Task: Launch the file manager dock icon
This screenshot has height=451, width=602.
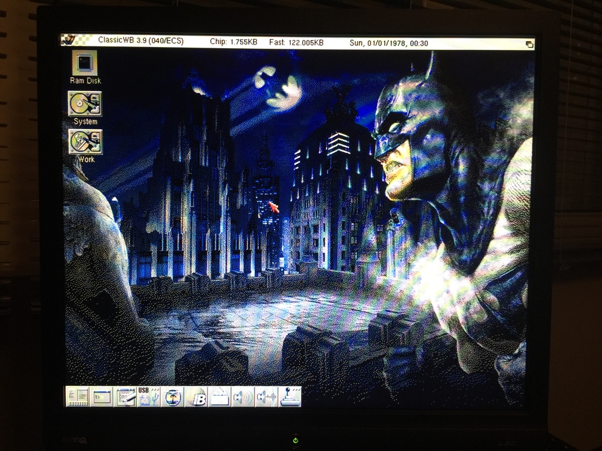Action: [78, 396]
